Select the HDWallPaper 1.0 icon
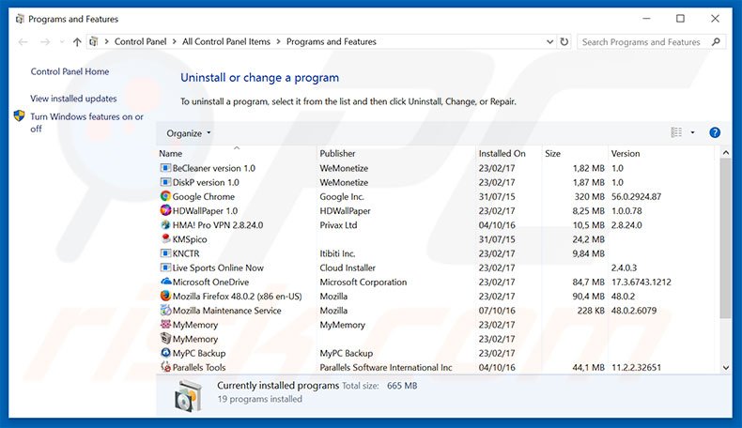This screenshot has height=428, width=742. 165,210
